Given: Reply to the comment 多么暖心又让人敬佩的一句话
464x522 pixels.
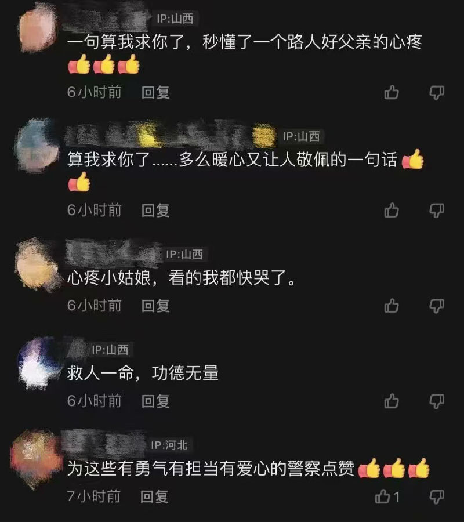Looking at the screenshot, I should [155, 210].
